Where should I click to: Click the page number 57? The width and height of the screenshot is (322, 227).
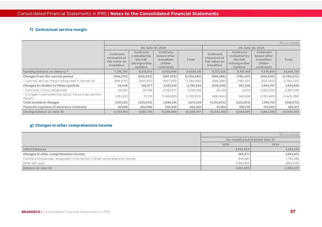tap(293, 212)
